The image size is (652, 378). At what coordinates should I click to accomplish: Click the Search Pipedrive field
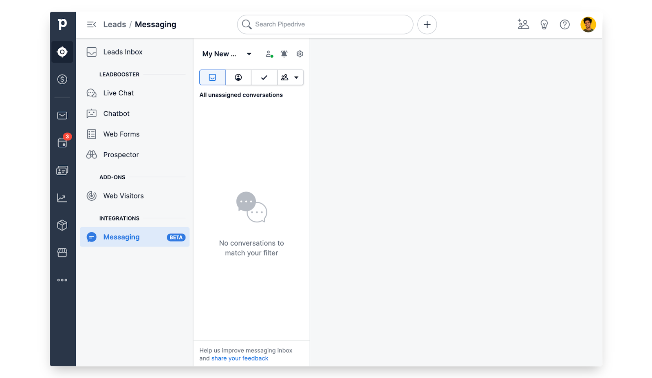coord(325,24)
